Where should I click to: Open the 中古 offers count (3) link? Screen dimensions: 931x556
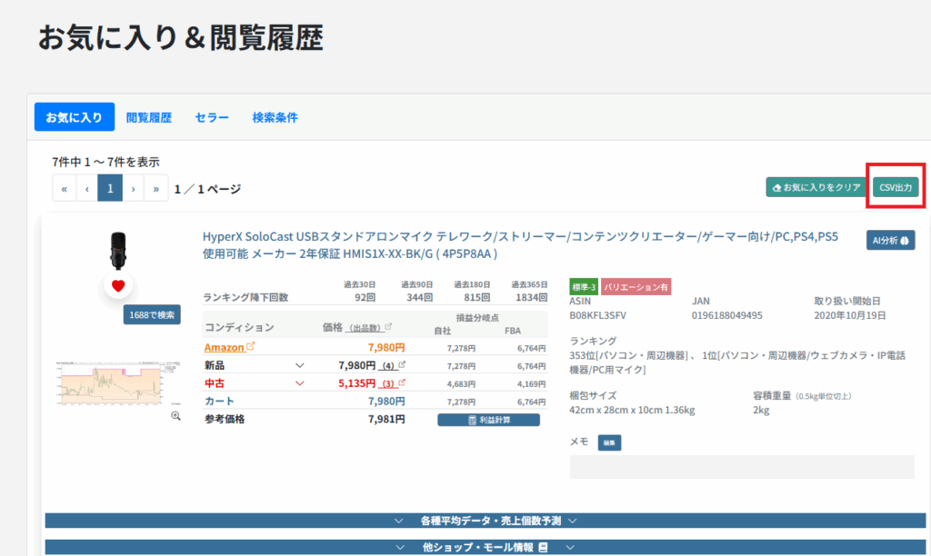tap(388, 383)
